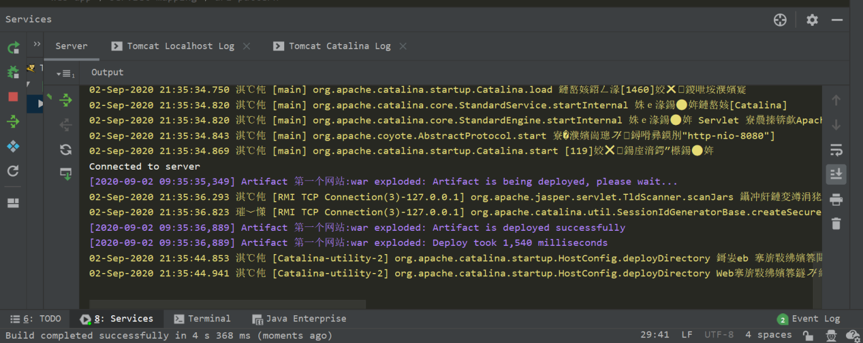The width and height of the screenshot is (863, 343).
Task: Open the TODO tool window
Action: point(36,319)
